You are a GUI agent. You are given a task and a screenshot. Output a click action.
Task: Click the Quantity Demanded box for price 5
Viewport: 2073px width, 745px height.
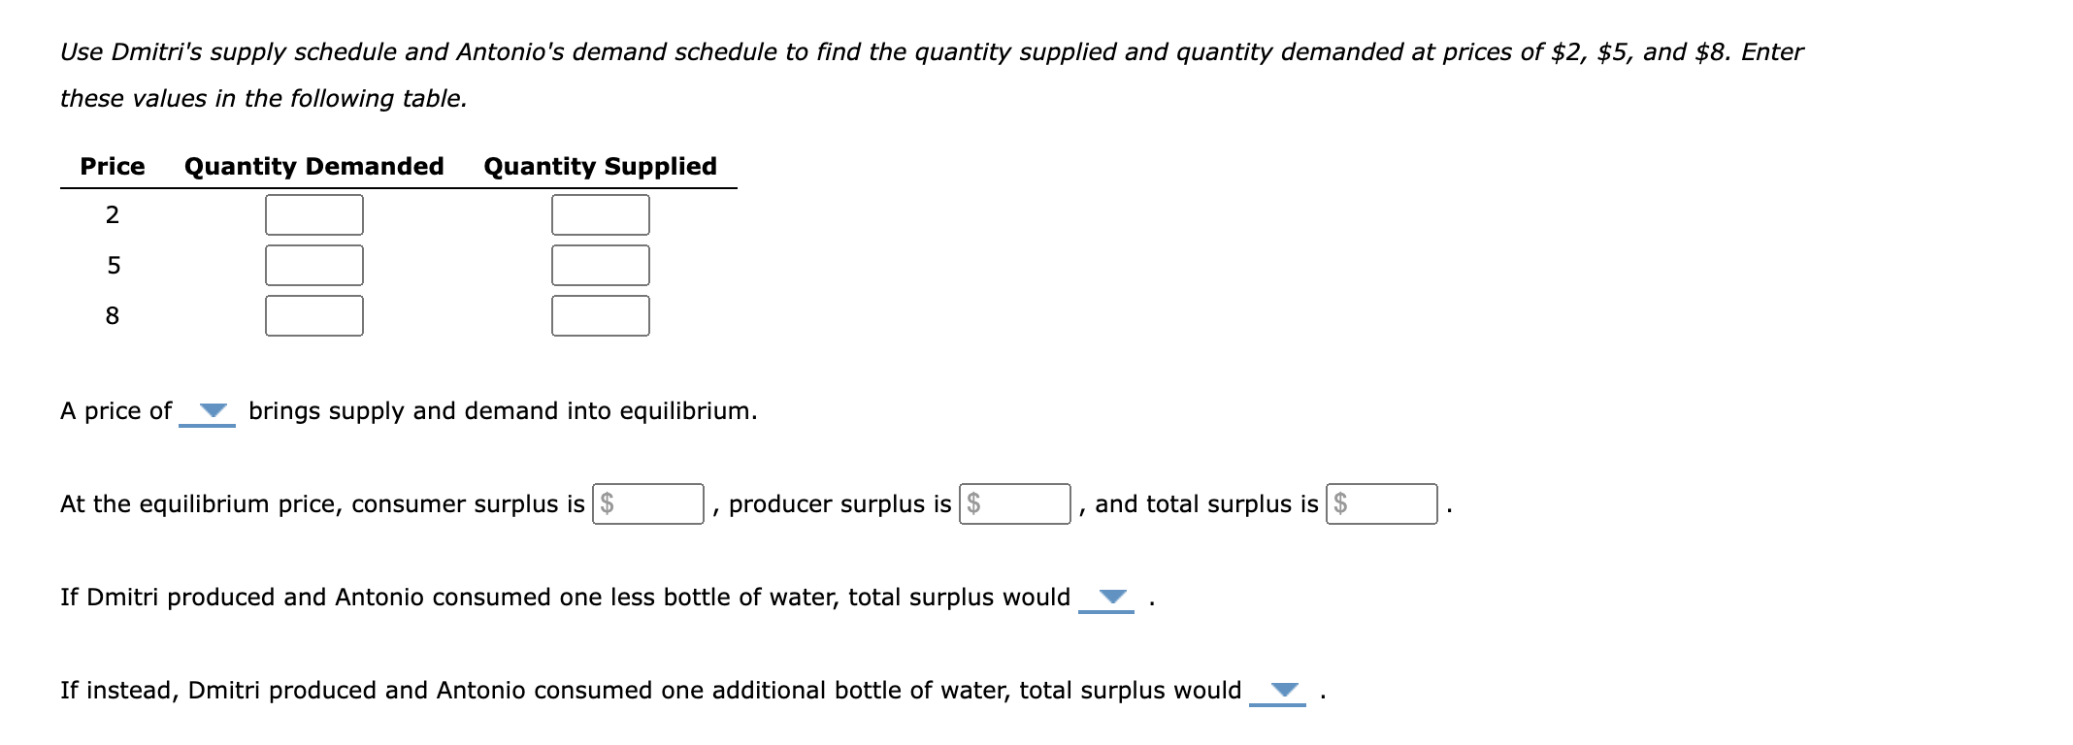tap(313, 264)
